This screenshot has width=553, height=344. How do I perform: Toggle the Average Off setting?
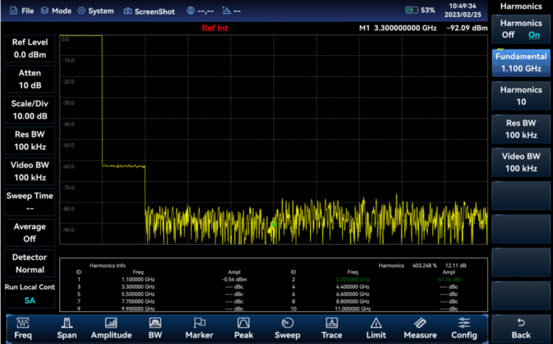(x=30, y=232)
